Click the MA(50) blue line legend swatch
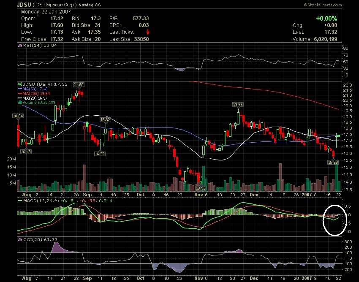 (x=20, y=89)
